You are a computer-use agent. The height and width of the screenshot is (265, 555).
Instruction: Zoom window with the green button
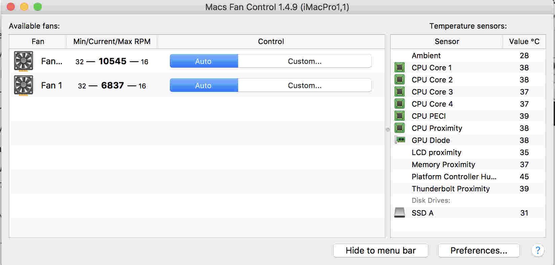(x=38, y=7)
